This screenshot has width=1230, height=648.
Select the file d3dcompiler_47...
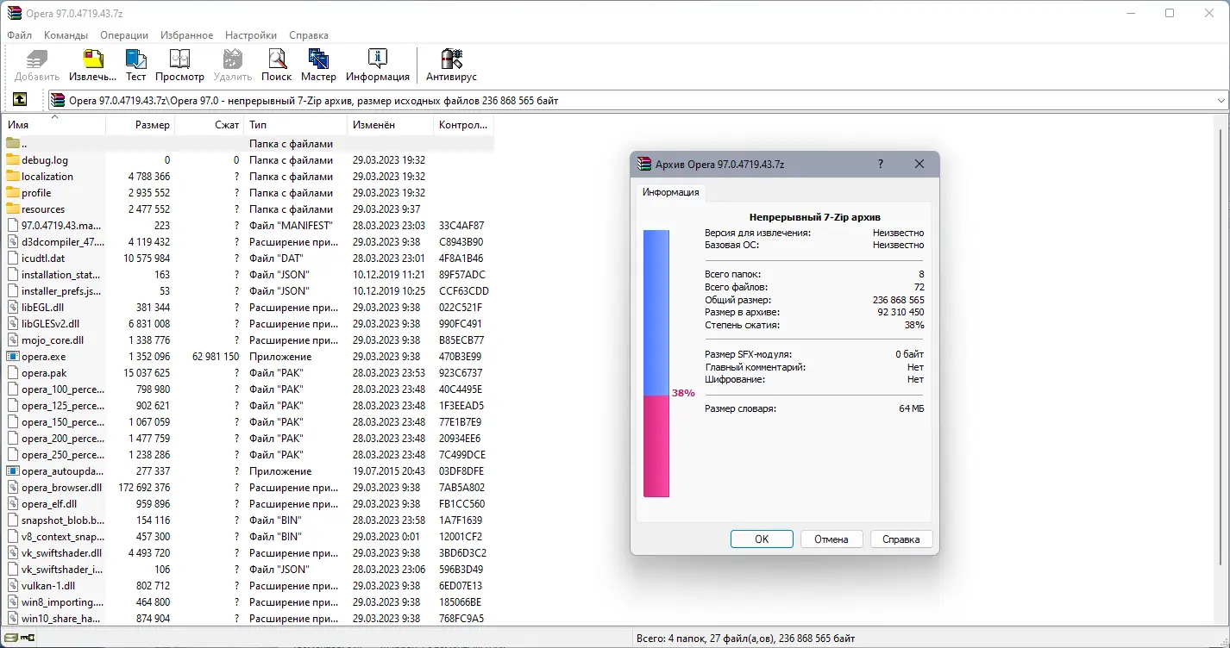62,241
